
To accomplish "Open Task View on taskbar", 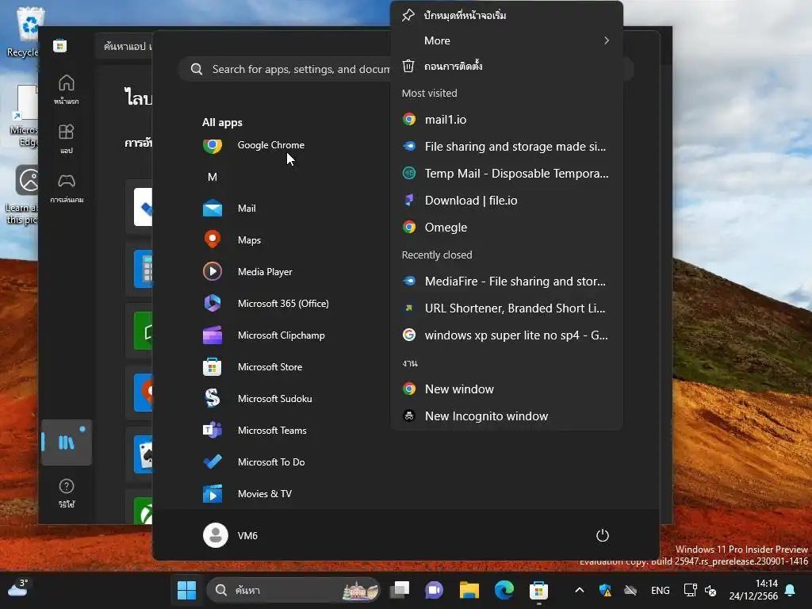I will (x=400, y=590).
